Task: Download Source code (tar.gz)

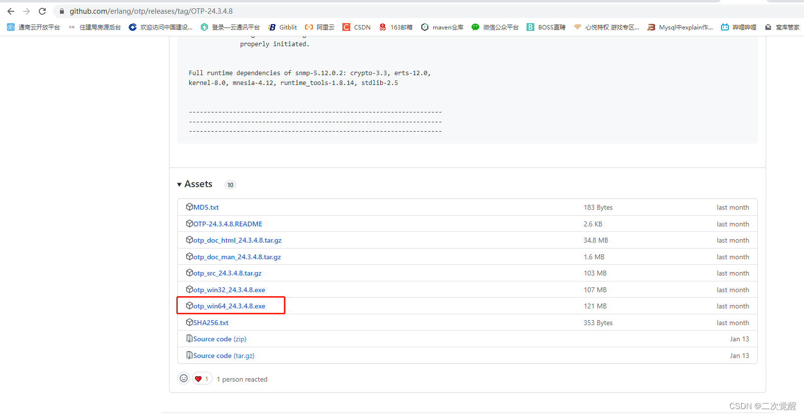Action: [223, 356]
